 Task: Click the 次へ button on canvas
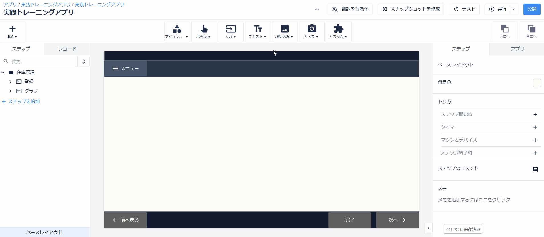pyautogui.click(x=397, y=220)
